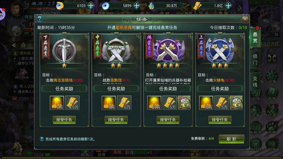Open the help question mark icon
Screen dimensions: 283x159
pyautogui.click(x=40, y=19)
